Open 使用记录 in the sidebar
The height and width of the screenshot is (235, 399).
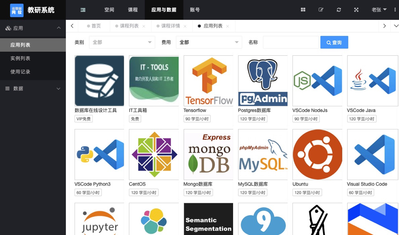click(33, 72)
